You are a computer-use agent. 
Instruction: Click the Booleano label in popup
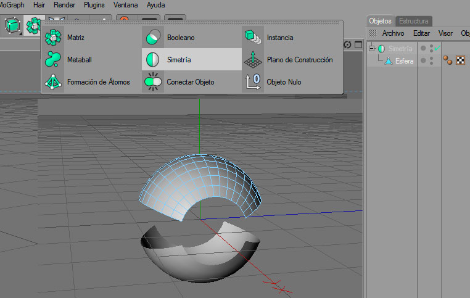[181, 38]
